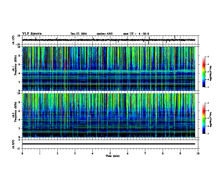Click time-axis tick label "2"
The height and width of the screenshot is (172, 223).
click(57, 153)
